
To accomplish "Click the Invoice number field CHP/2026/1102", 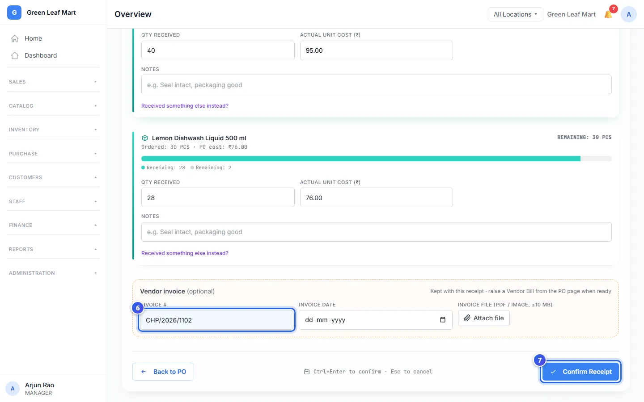I will (217, 320).
